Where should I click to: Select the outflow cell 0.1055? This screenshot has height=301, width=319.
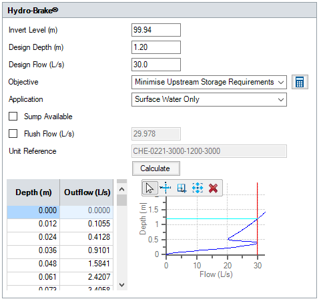click(87, 225)
